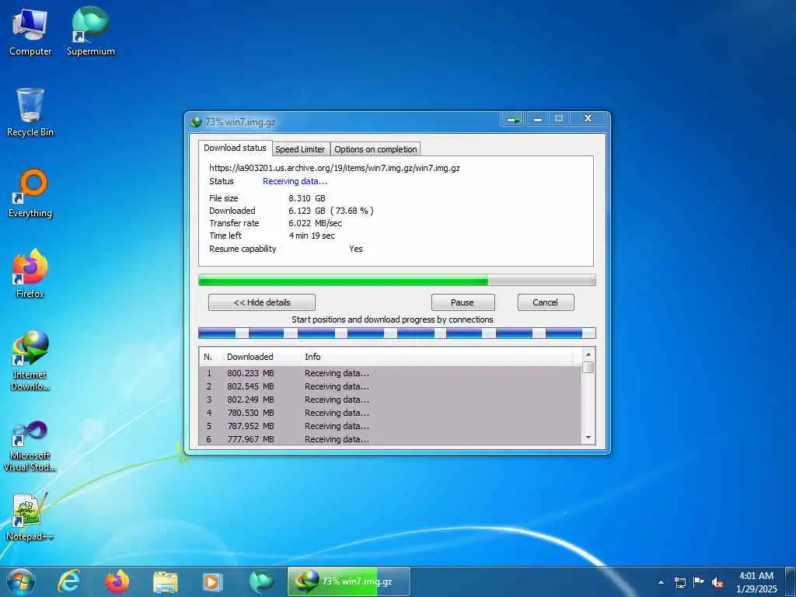The height and width of the screenshot is (597, 796).
Task: Click the 73% win7.img.gz taskbar button
Action: click(349, 581)
